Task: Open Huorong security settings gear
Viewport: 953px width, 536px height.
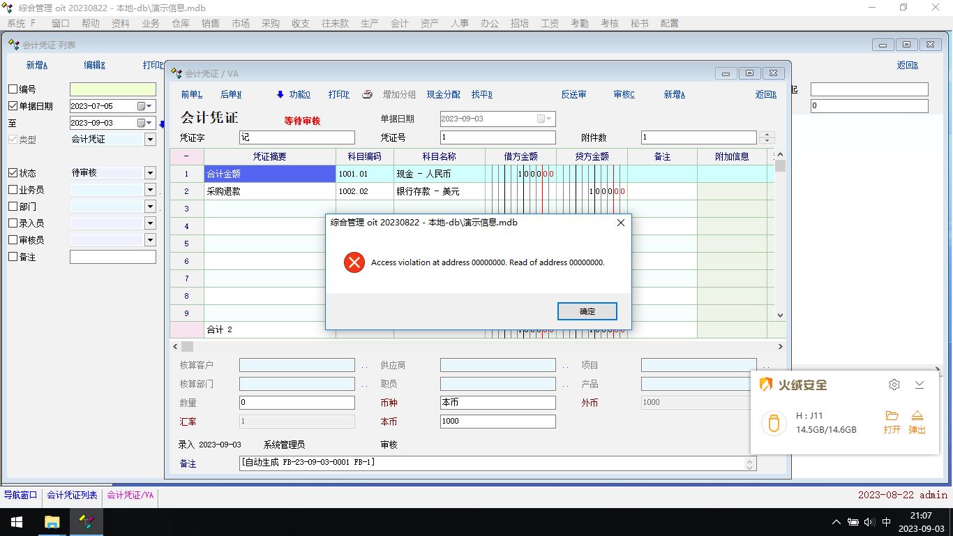Action: (x=894, y=385)
